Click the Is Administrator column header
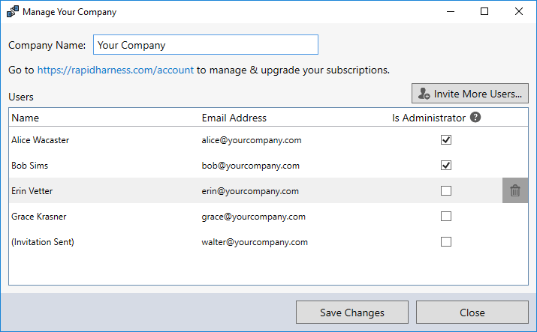Image resolution: width=537 pixels, height=332 pixels. coord(428,118)
